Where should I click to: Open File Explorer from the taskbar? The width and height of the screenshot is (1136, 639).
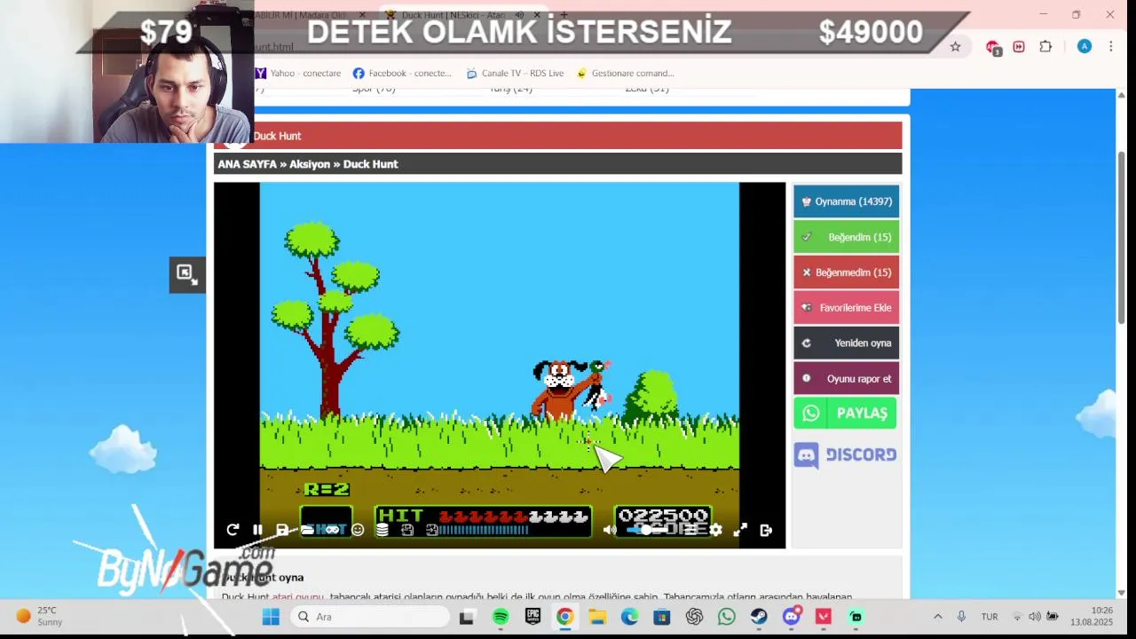click(597, 617)
